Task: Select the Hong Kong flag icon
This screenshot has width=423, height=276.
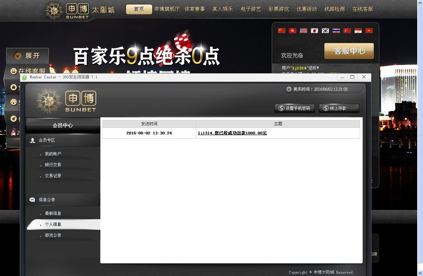Action: tap(293, 30)
